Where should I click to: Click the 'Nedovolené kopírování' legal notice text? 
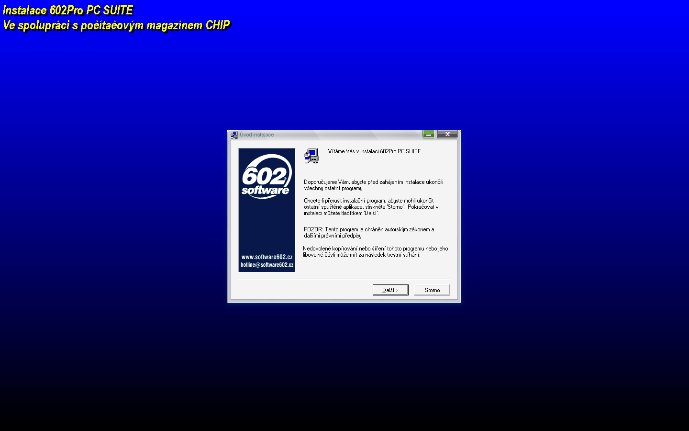point(376,251)
